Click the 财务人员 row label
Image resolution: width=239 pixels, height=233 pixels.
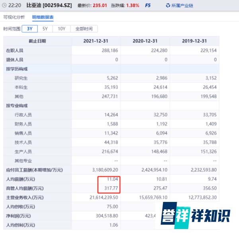click(23, 124)
